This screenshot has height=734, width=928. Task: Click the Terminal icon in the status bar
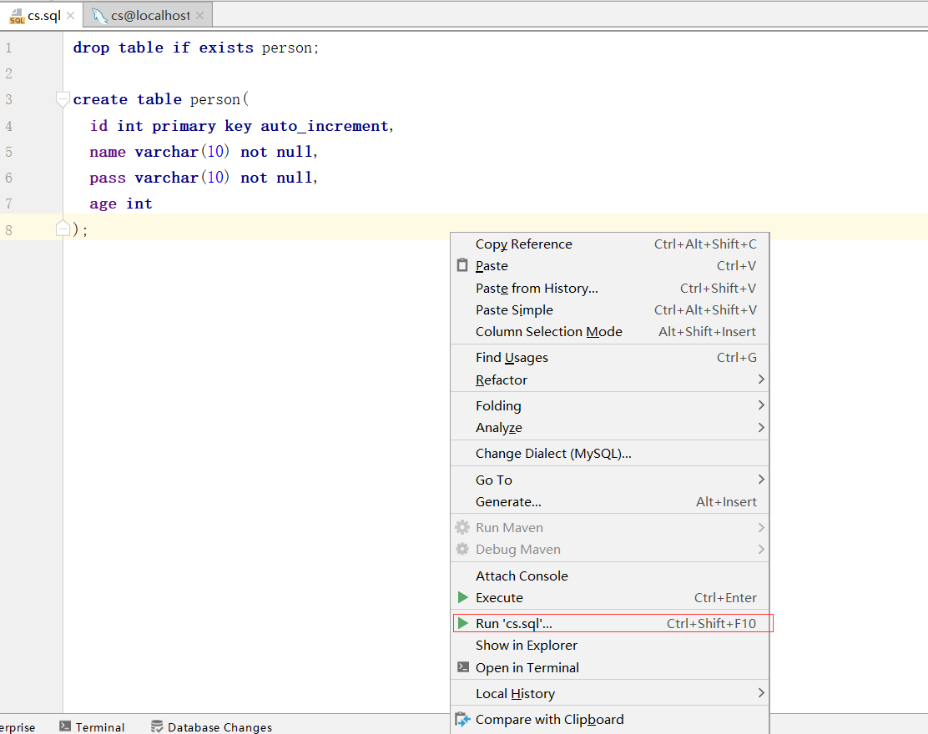tap(63, 726)
